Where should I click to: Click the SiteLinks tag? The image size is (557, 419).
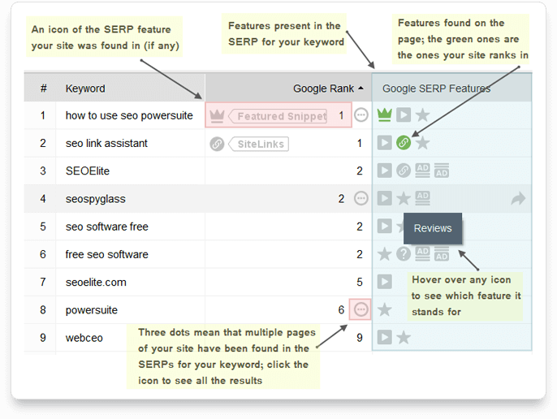tap(258, 144)
